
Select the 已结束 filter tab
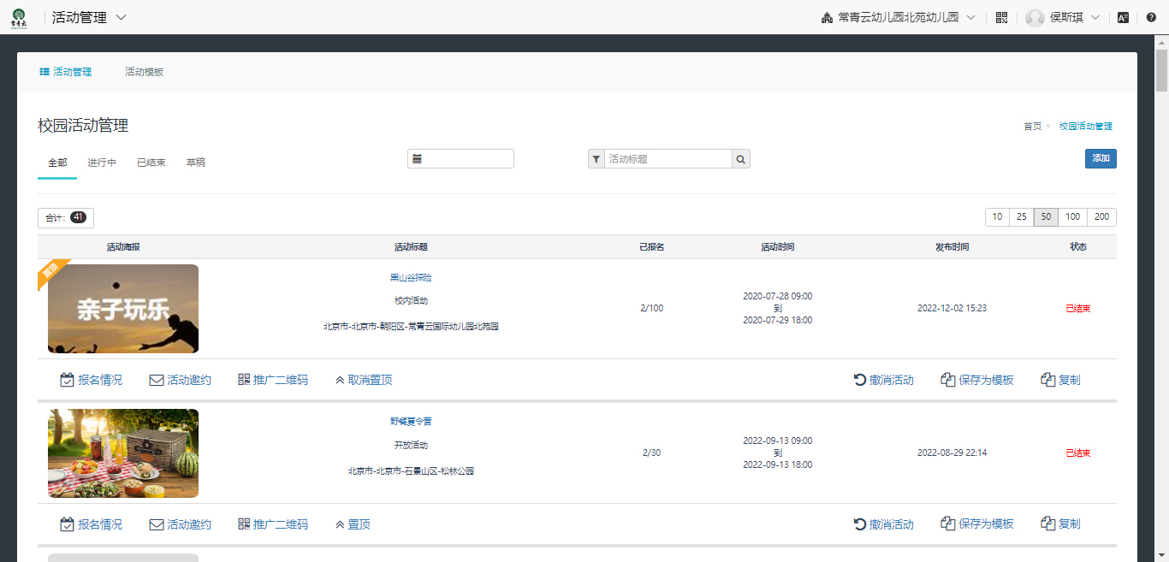click(x=151, y=163)
